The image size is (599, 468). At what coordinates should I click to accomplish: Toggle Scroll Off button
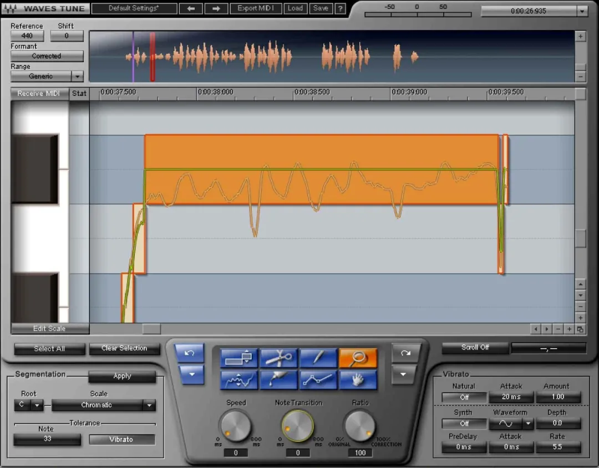coord(475,348)
